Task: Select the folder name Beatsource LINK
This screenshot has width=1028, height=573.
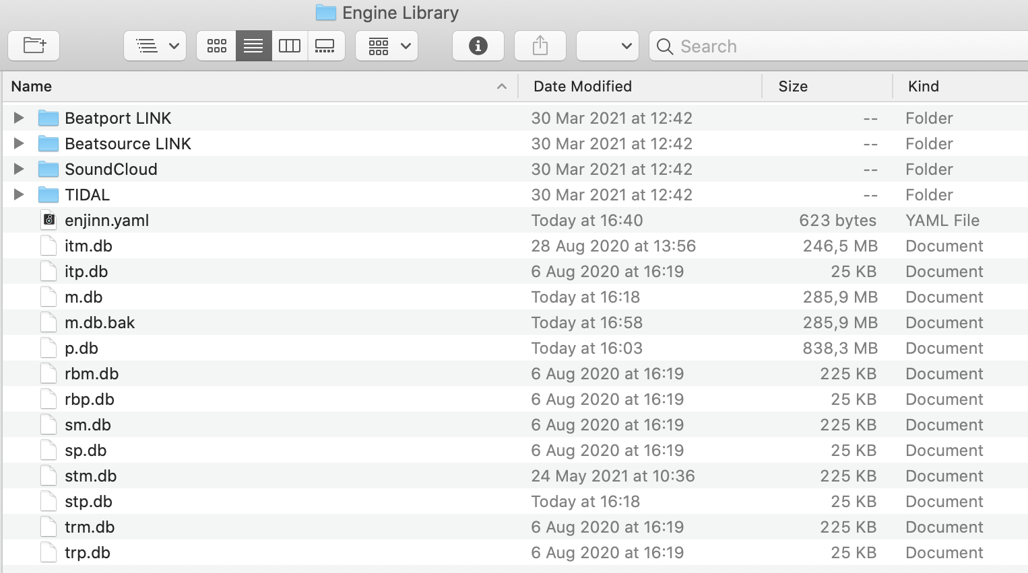Action: point(128,144)
